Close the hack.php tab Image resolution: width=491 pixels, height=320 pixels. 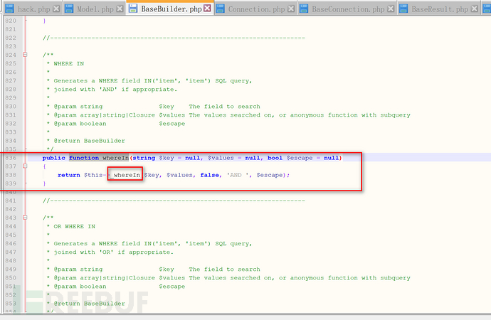(56, 9)
